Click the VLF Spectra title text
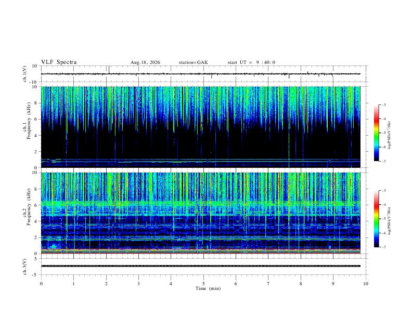412x318 pixels. click(x=59, y=62)
